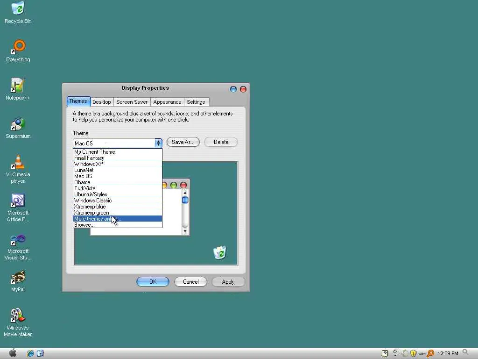Click the blue help button in dialog title
The height and width of the screenshot is (359, 478).
pos(233,89)
